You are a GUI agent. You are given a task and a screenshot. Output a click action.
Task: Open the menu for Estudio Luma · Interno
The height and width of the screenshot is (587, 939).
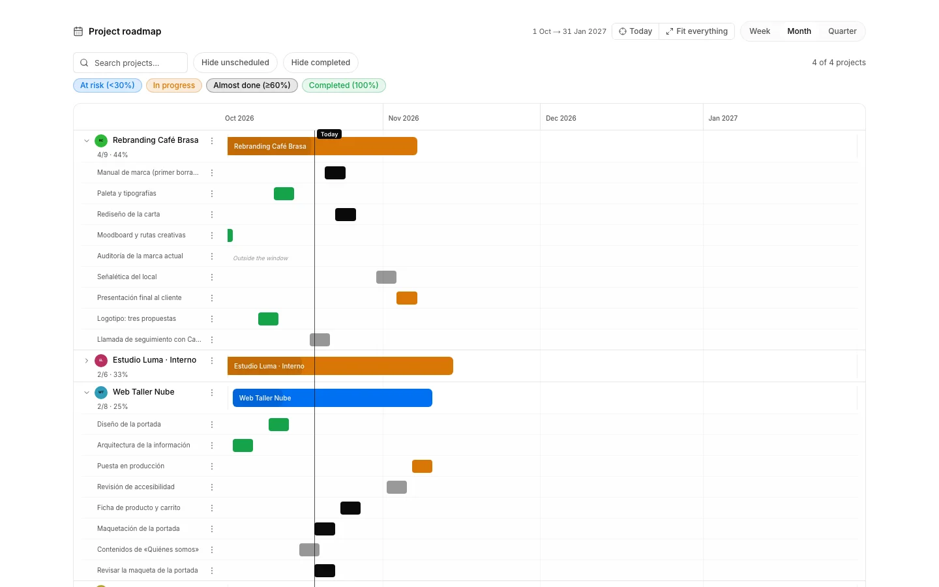point(212,361)
